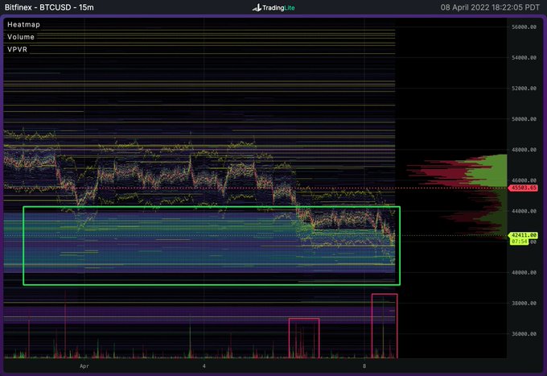Click the 50000.00 price axis value

click(524, 119)
